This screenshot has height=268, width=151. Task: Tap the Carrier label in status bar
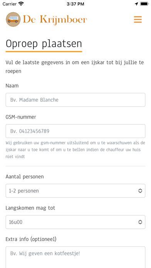click(10, 4)
